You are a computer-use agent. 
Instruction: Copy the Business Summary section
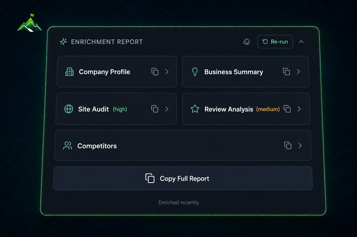[x=286, y=71]
